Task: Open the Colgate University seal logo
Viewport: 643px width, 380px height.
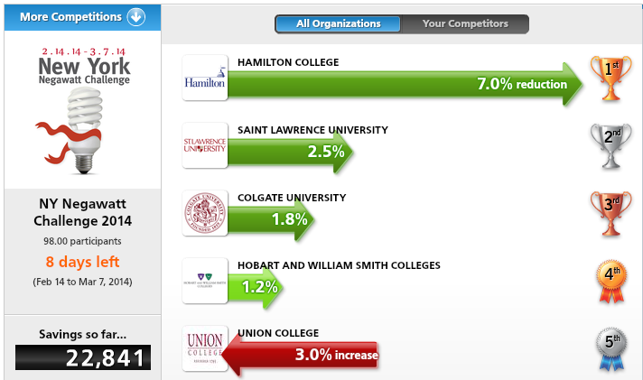Action: click(205, 213)
